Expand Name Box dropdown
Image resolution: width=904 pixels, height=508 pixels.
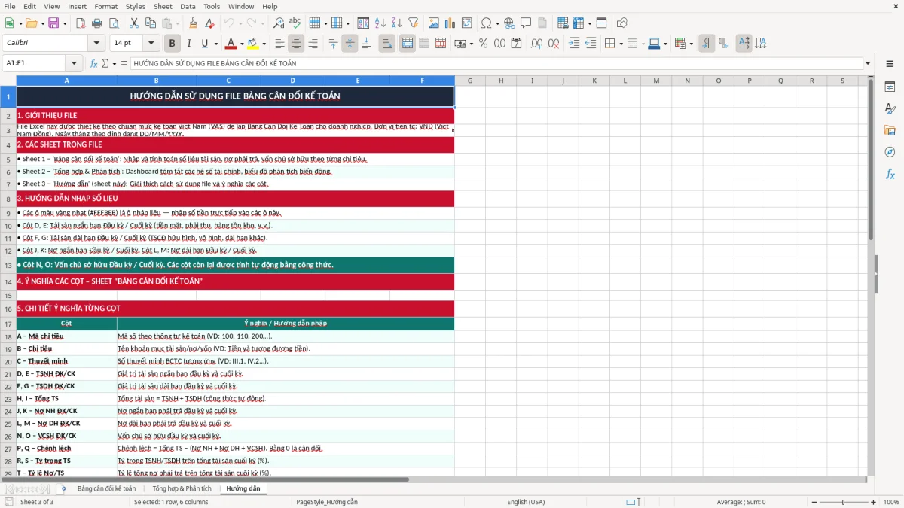(x=74, y=63)
